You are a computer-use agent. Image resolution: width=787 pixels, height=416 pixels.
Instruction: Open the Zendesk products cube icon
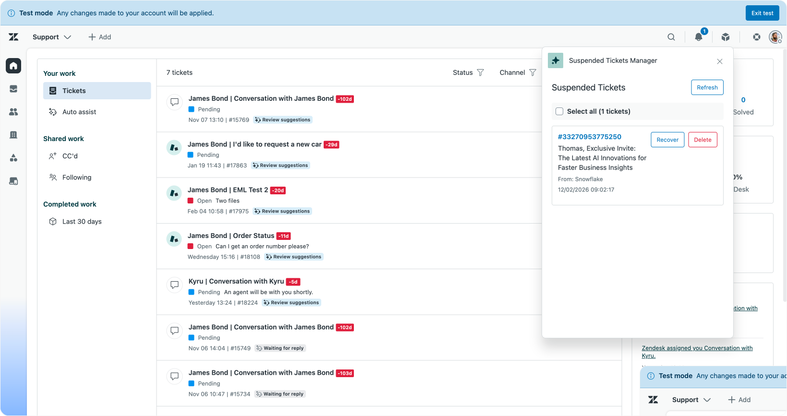(726, 37)
